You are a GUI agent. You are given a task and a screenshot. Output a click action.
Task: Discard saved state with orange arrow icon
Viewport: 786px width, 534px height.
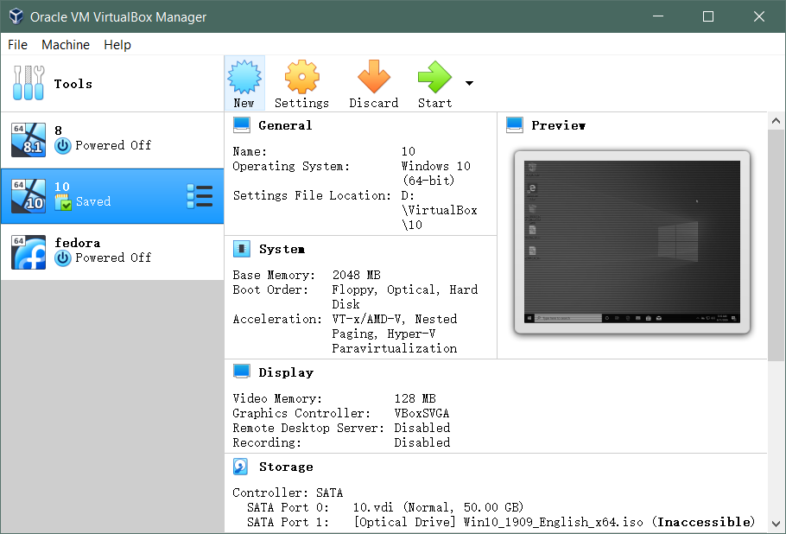coord(373,77)
